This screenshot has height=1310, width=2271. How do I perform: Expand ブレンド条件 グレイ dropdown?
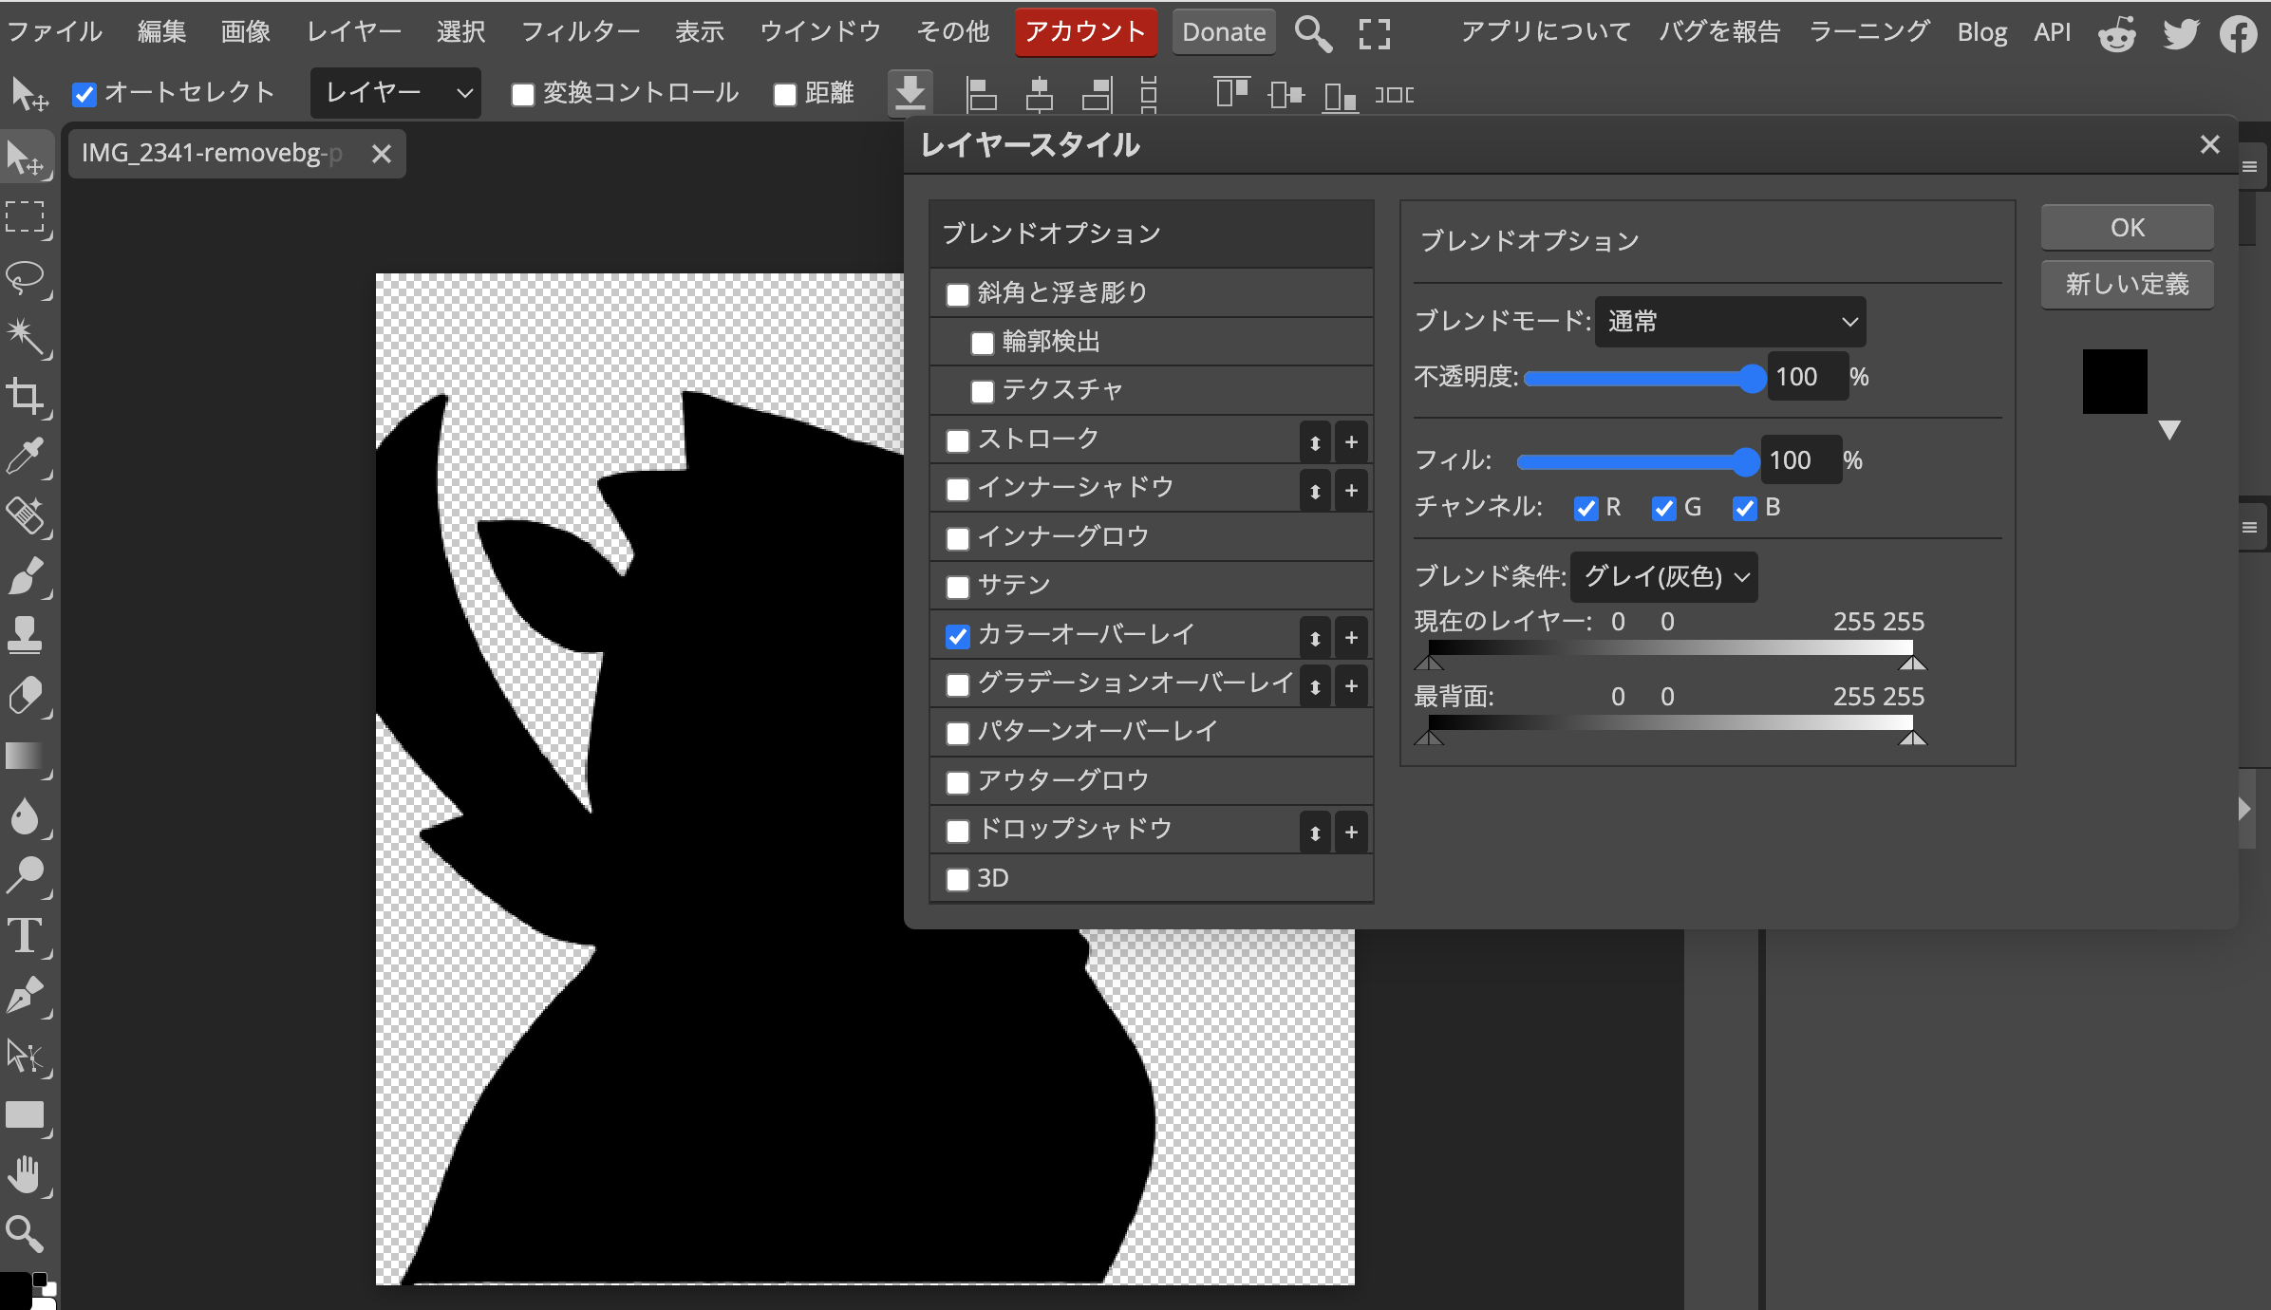pyautogui.click(x=1662, y=575)
